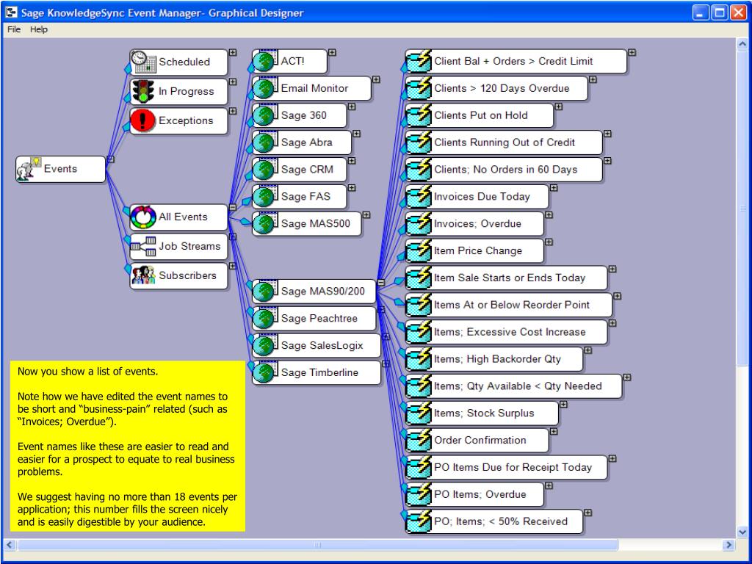Expand PO Items Due for Receipt Today
Image resolution: width=752 pixels, height=564 pixels.
point(612,458)
